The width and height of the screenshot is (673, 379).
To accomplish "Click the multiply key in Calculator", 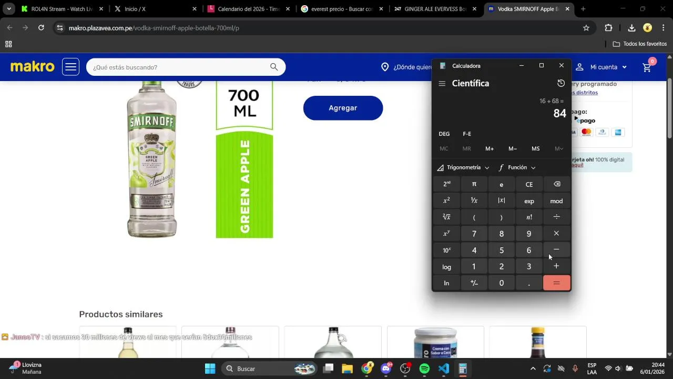I will 557,234.
